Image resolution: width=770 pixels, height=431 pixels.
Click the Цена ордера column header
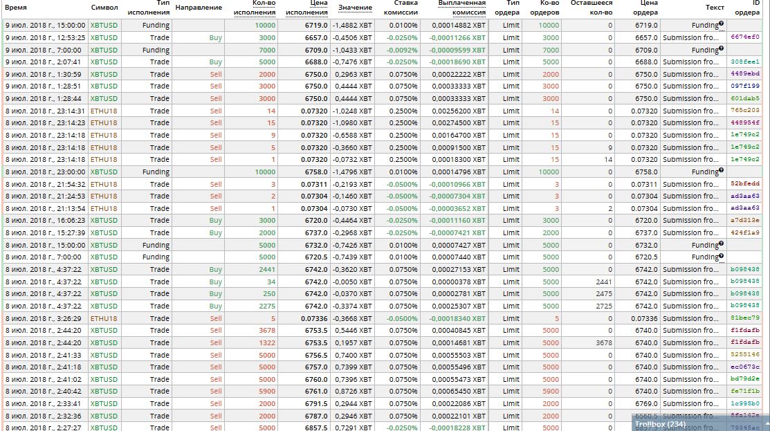(645, 8)
